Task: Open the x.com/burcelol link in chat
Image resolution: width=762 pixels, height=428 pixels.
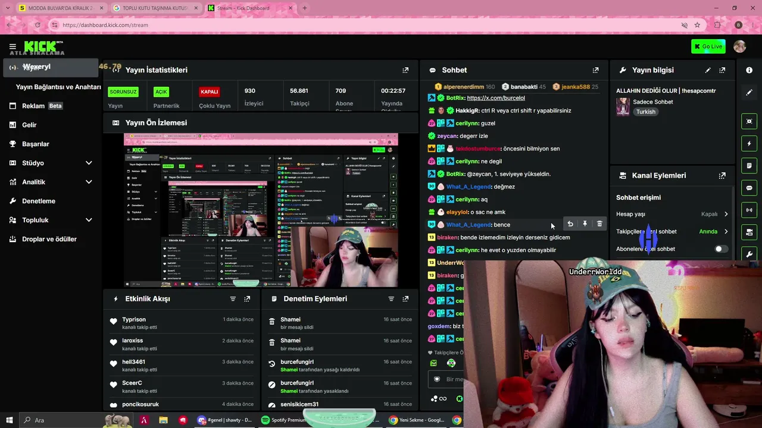Action: [x=496, y=98]
